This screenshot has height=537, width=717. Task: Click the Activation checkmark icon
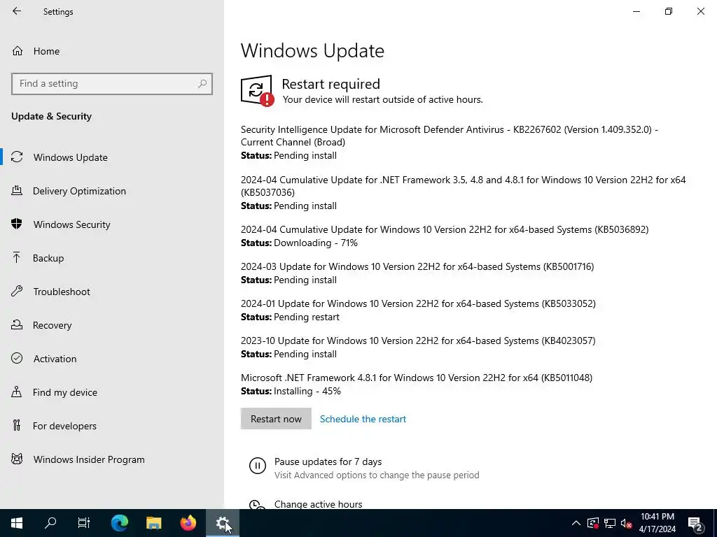[17, 359]
